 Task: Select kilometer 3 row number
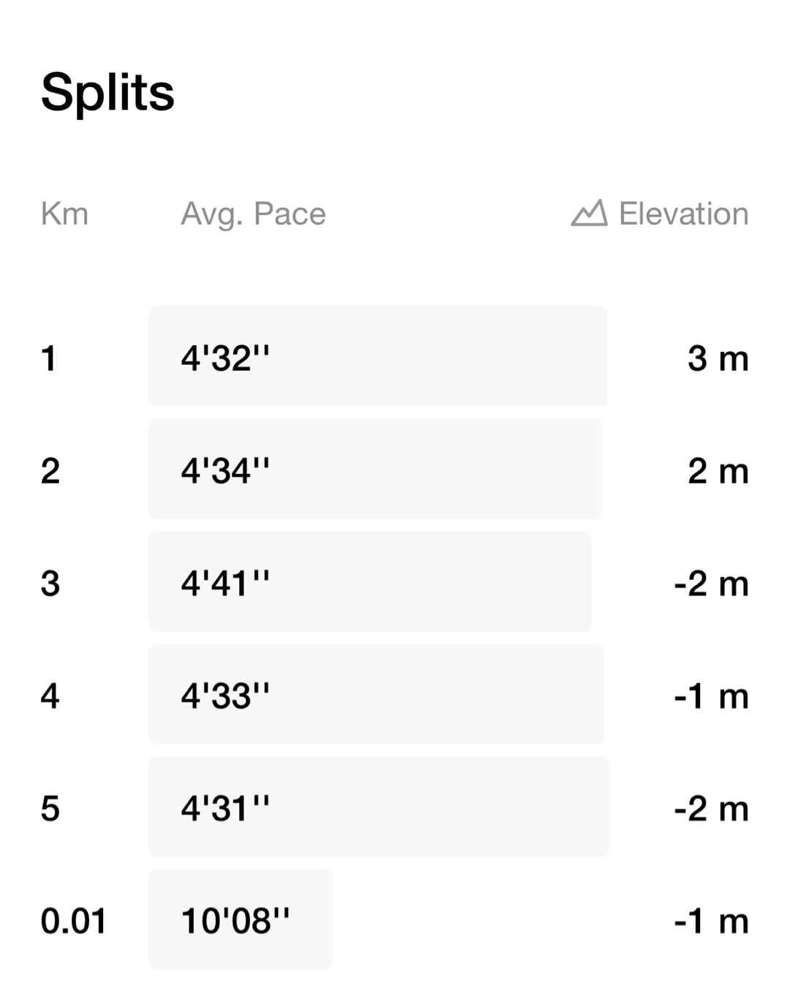coord(50,584)
